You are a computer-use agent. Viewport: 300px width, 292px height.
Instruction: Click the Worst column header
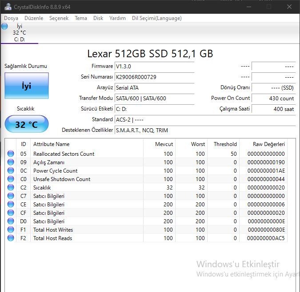[191, 144]
